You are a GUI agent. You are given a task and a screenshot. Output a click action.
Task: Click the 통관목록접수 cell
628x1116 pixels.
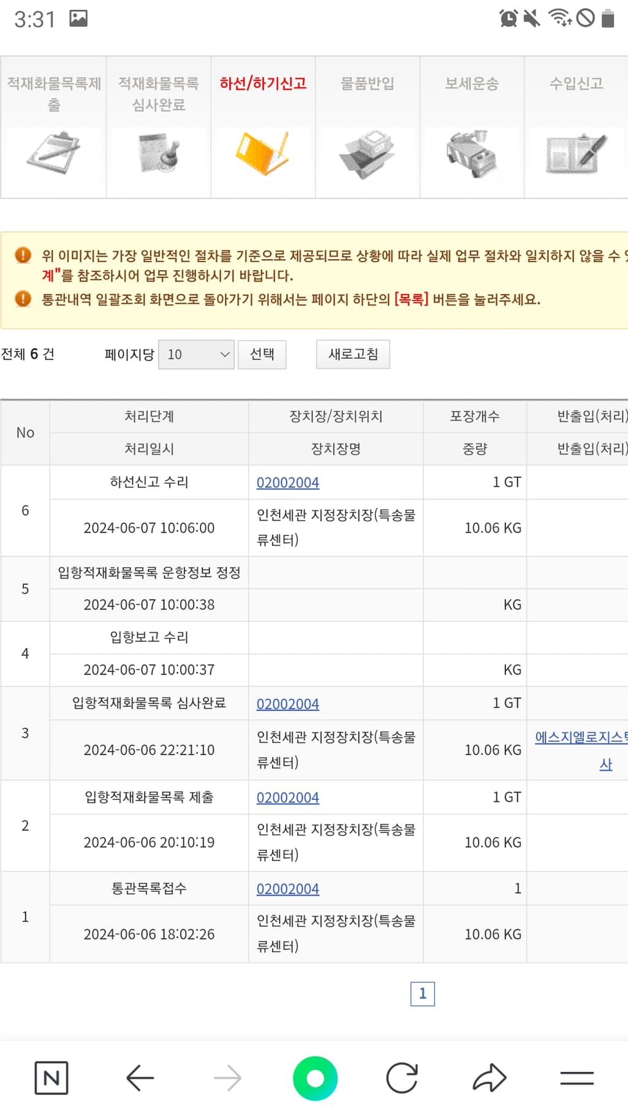pos(149,888)
